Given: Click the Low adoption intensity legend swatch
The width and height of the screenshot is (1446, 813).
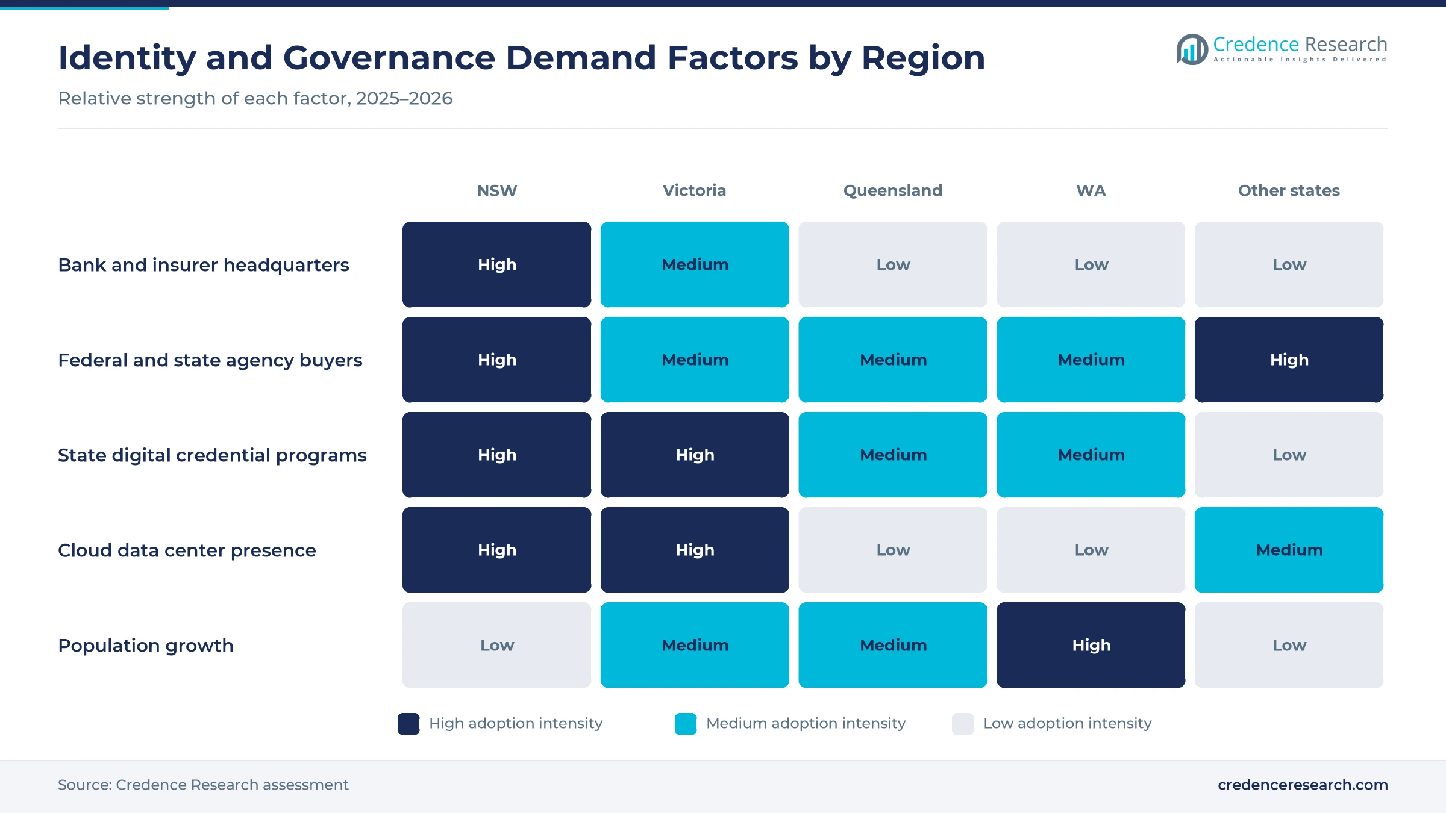Looking at the screenshot, I should point(963,724).
